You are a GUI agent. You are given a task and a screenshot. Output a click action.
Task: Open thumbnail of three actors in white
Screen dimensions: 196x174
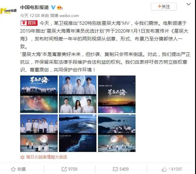[78, 94]
